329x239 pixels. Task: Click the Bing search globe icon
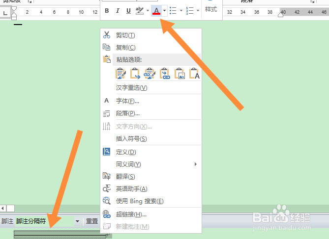tap(106, 201)
